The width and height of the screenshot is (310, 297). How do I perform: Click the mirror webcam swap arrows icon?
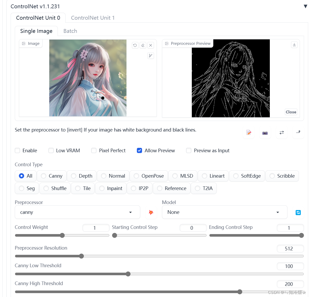(x=281, y=133)
